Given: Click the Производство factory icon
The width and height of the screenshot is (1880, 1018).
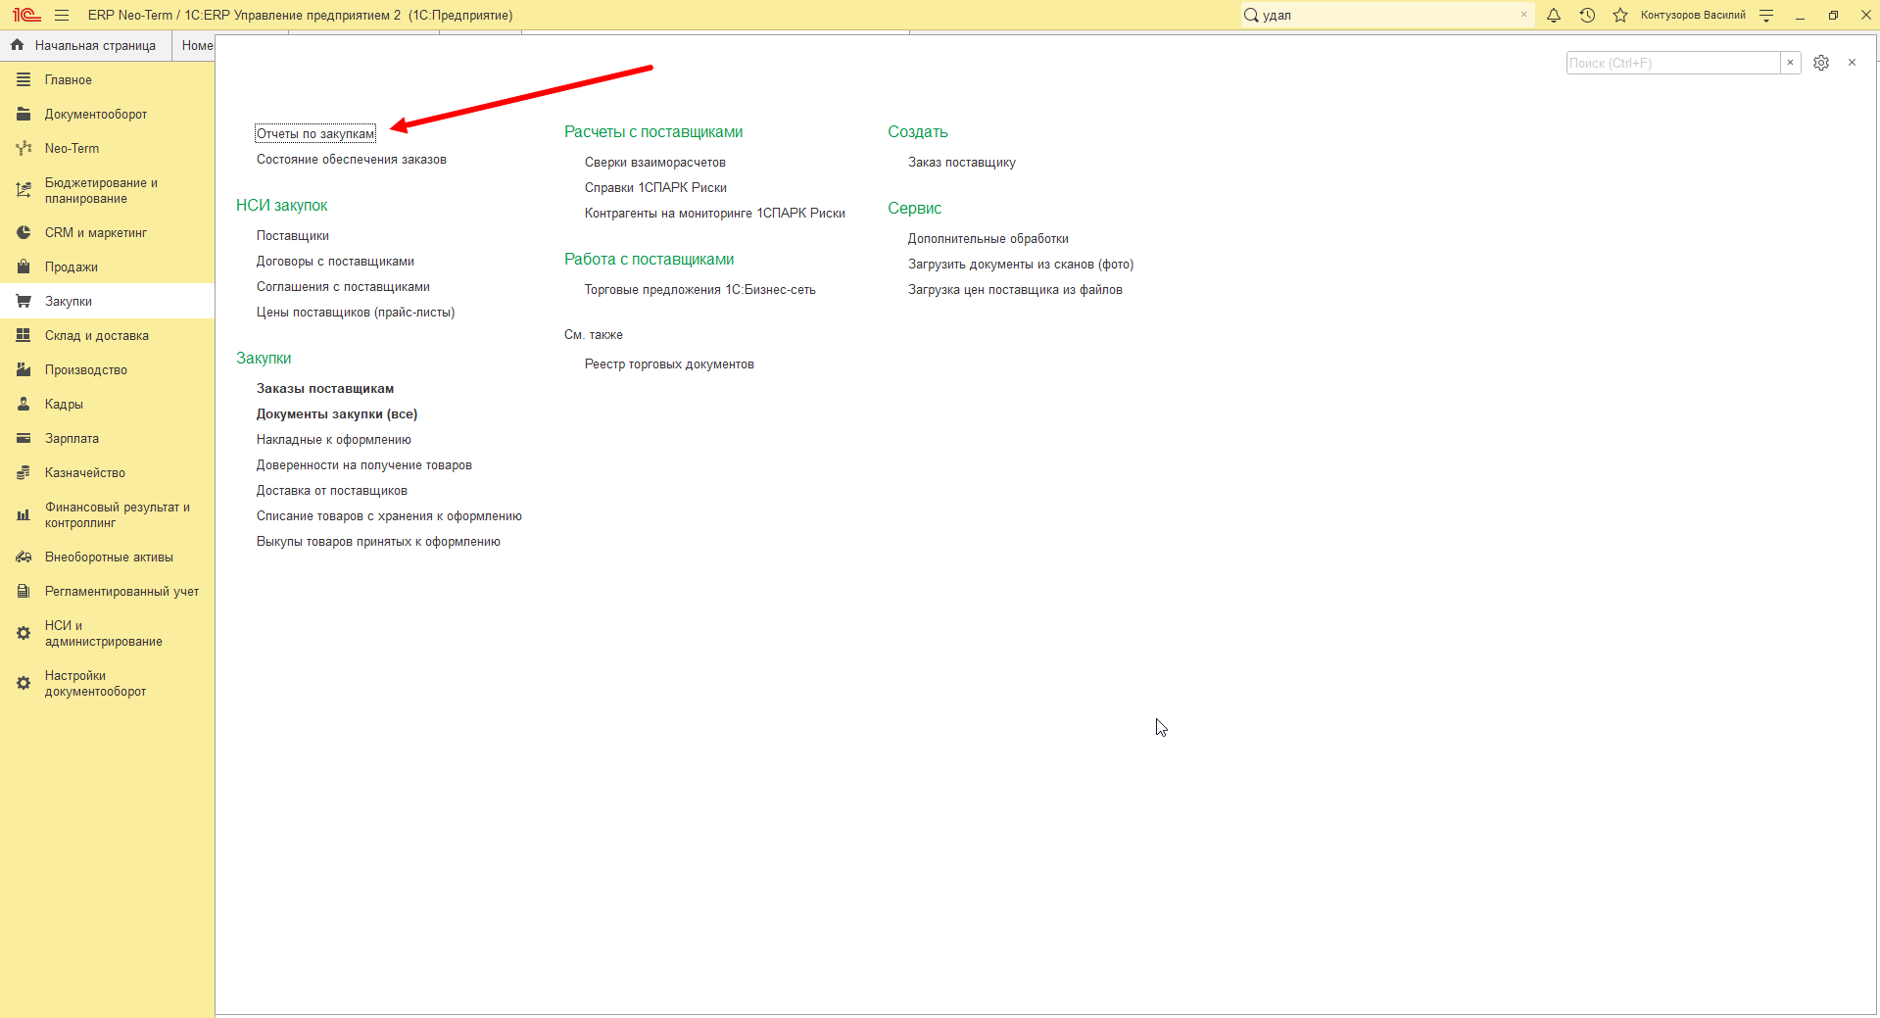Looking at the screenshot, I should coord(24,369).
